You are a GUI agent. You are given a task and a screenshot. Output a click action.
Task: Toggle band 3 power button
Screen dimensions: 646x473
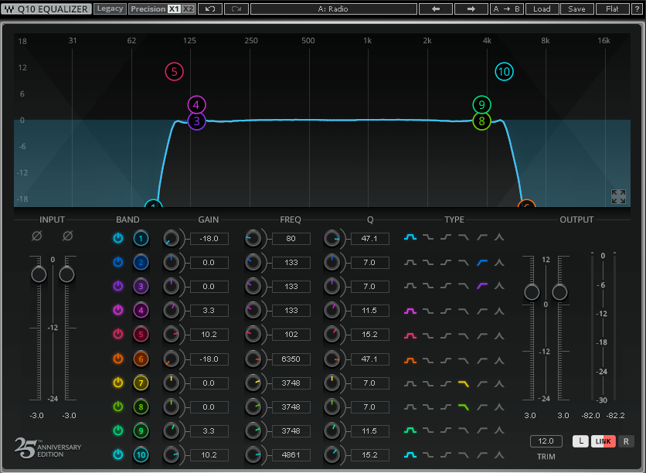click(x=118, y=285)
